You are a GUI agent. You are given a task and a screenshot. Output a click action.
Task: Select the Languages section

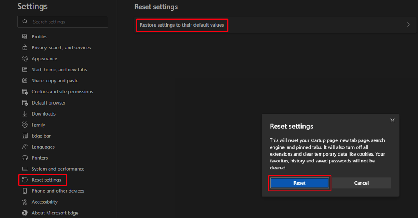[x=43, y=147]
